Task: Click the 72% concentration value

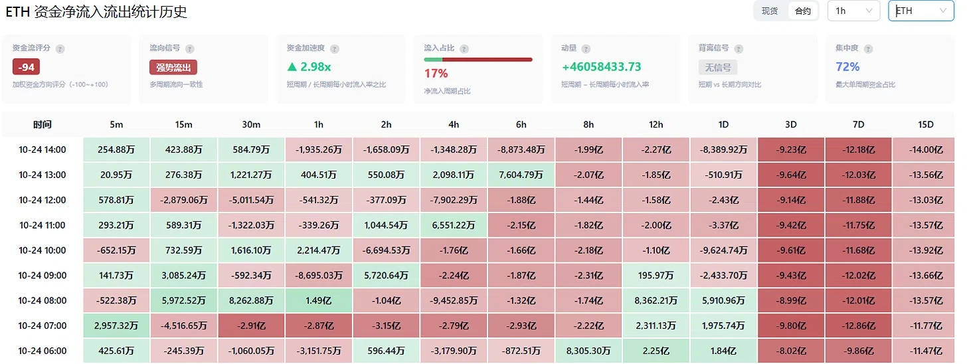Action: pyautogui.click(x=847, y=67)
